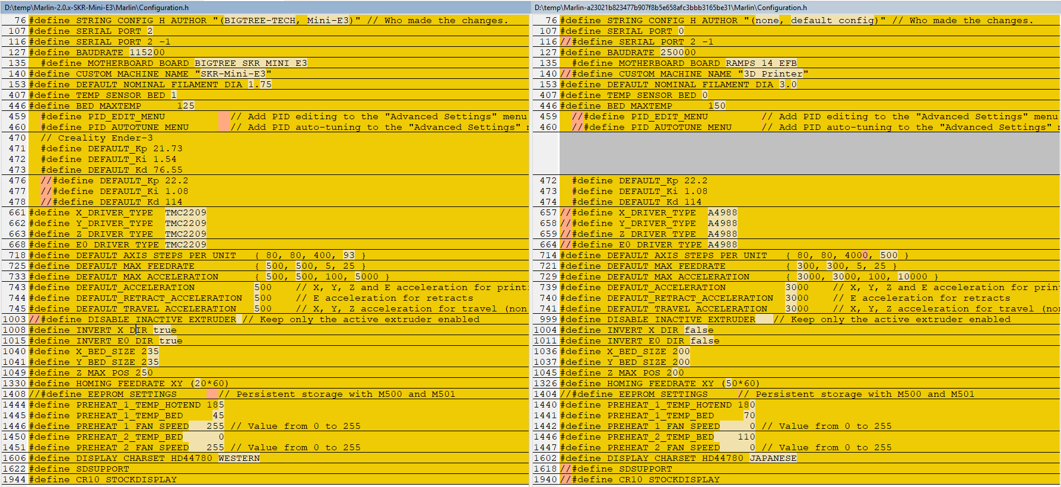Viewport: 1061px width, 487px height.
Task: Click left line 107 SERIAL_PORT 2
Action: point(265,31)
